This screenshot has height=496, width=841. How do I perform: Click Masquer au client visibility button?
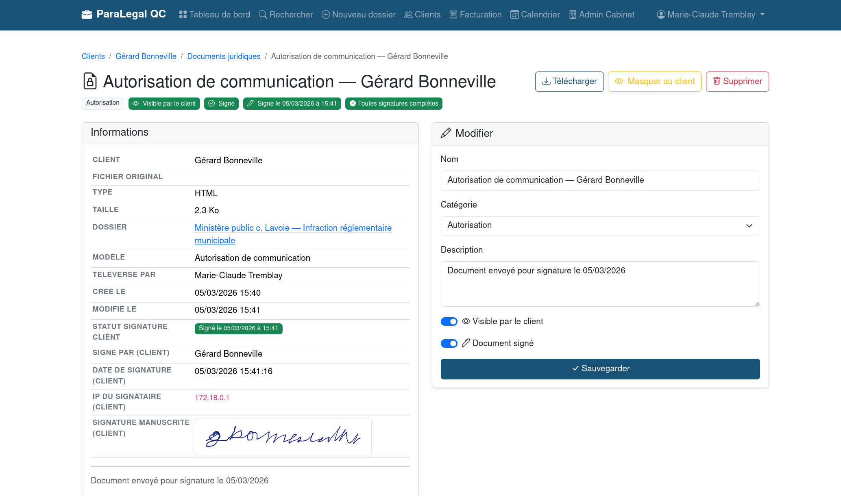(654, 82)
